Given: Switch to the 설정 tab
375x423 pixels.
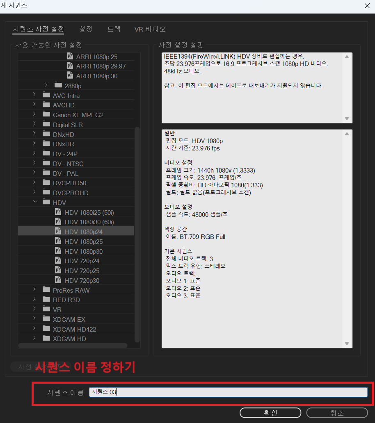Looking at the screenshot, I should (85, 29).
